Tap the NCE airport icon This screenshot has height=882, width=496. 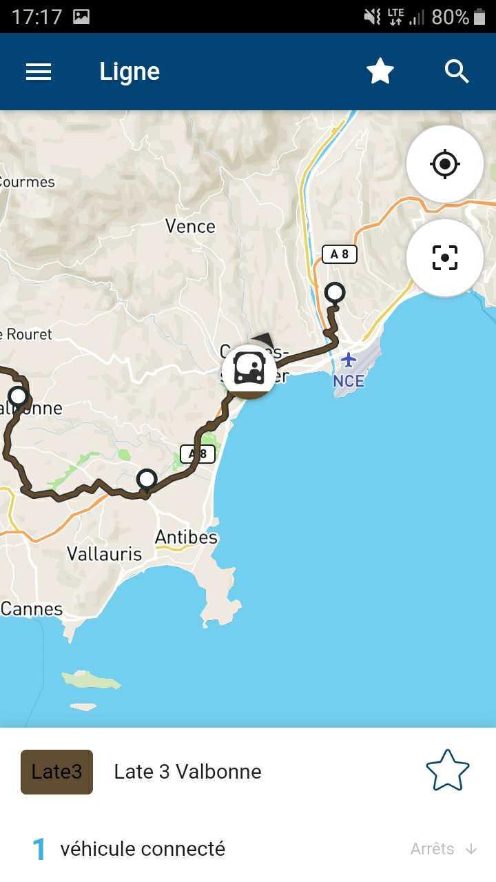point(349,360)
